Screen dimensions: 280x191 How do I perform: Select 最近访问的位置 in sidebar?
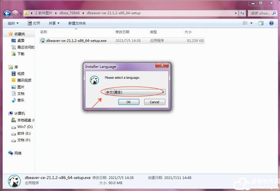(23, 47)
